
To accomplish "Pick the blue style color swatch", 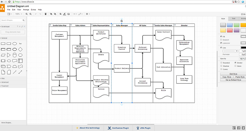I will pyautogui.click(x=230, y=25).
